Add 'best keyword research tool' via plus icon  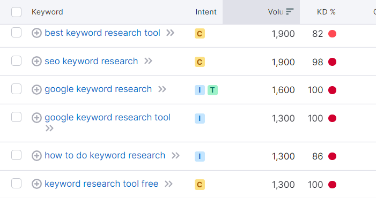pos(36,33)
